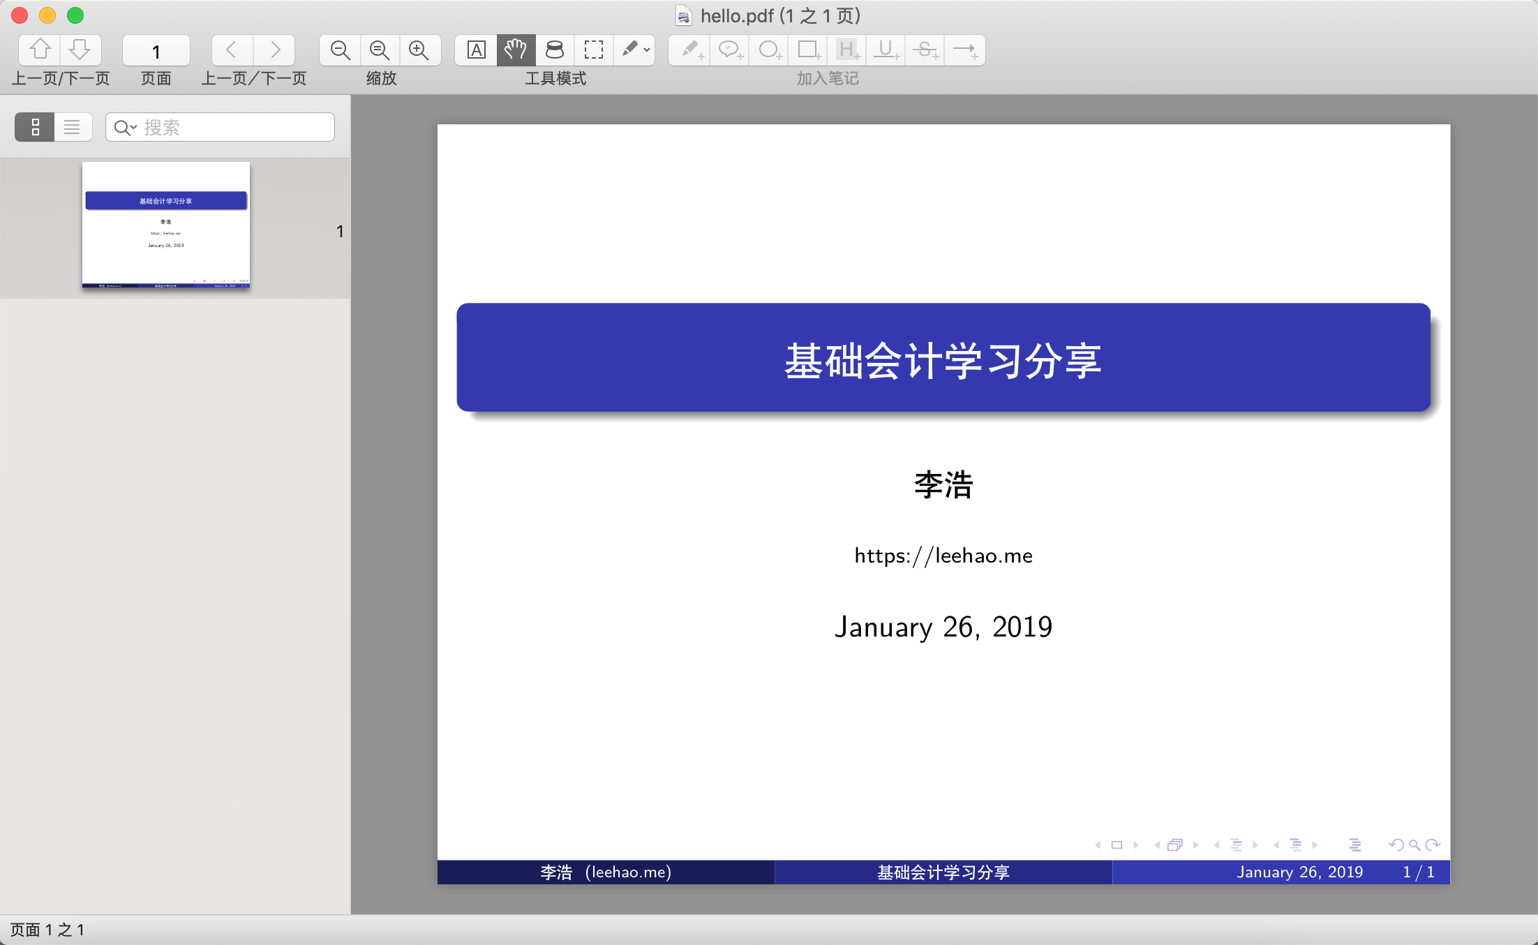Zoom to actual size using middle magnifier
Image resolution: width=1538 pixels, height=945 pixels.
(x=380, y=50)
